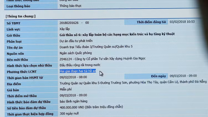
Task: Click the highlighted 'Hai giai đoạn hai túi hồ sơ'
Action: [x=78, y=71]
